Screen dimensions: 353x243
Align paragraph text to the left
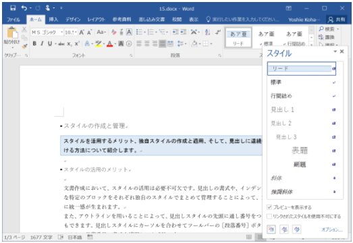tap(139, 44)
